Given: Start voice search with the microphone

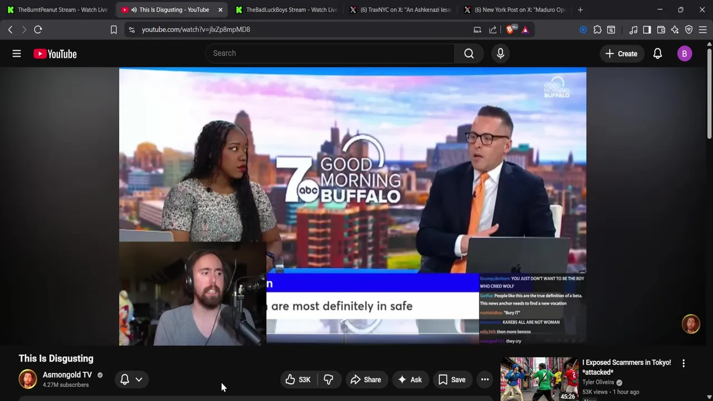Looking at the screenshot, I should point(500,53).
